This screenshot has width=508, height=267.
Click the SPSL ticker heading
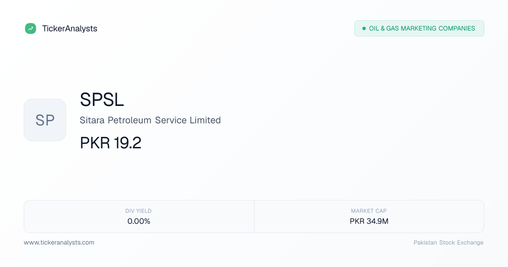102,100
